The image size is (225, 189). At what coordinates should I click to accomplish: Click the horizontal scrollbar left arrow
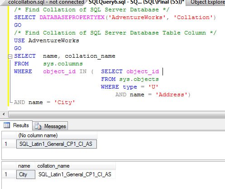[x=4, y=114]
